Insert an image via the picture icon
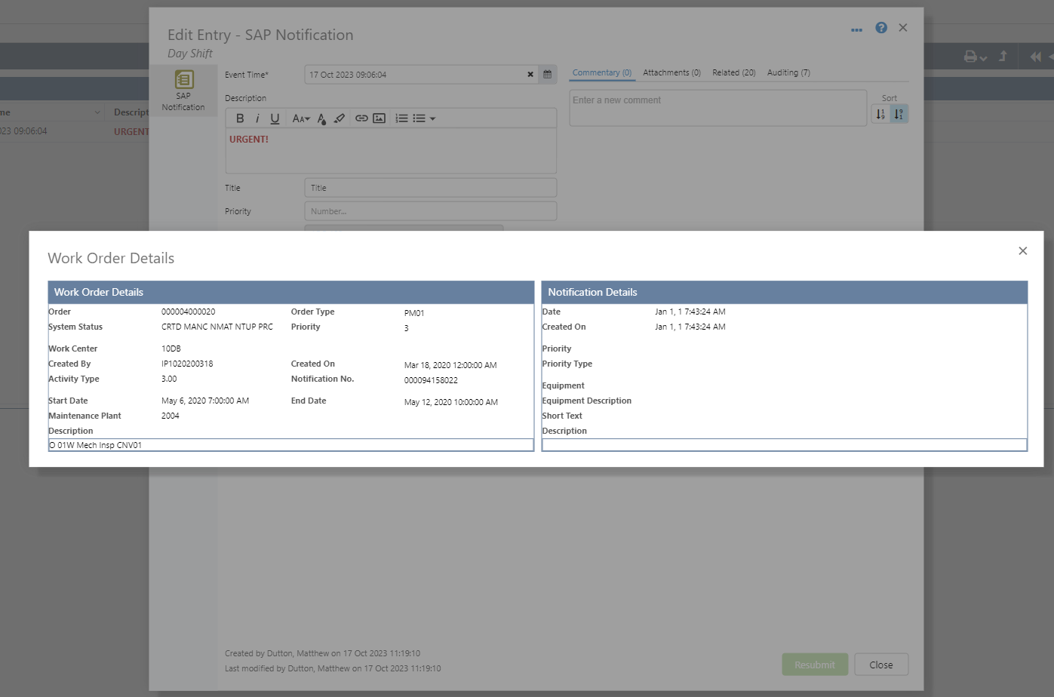This screenshot has width=1054, height=697. [x=380, y=118]
